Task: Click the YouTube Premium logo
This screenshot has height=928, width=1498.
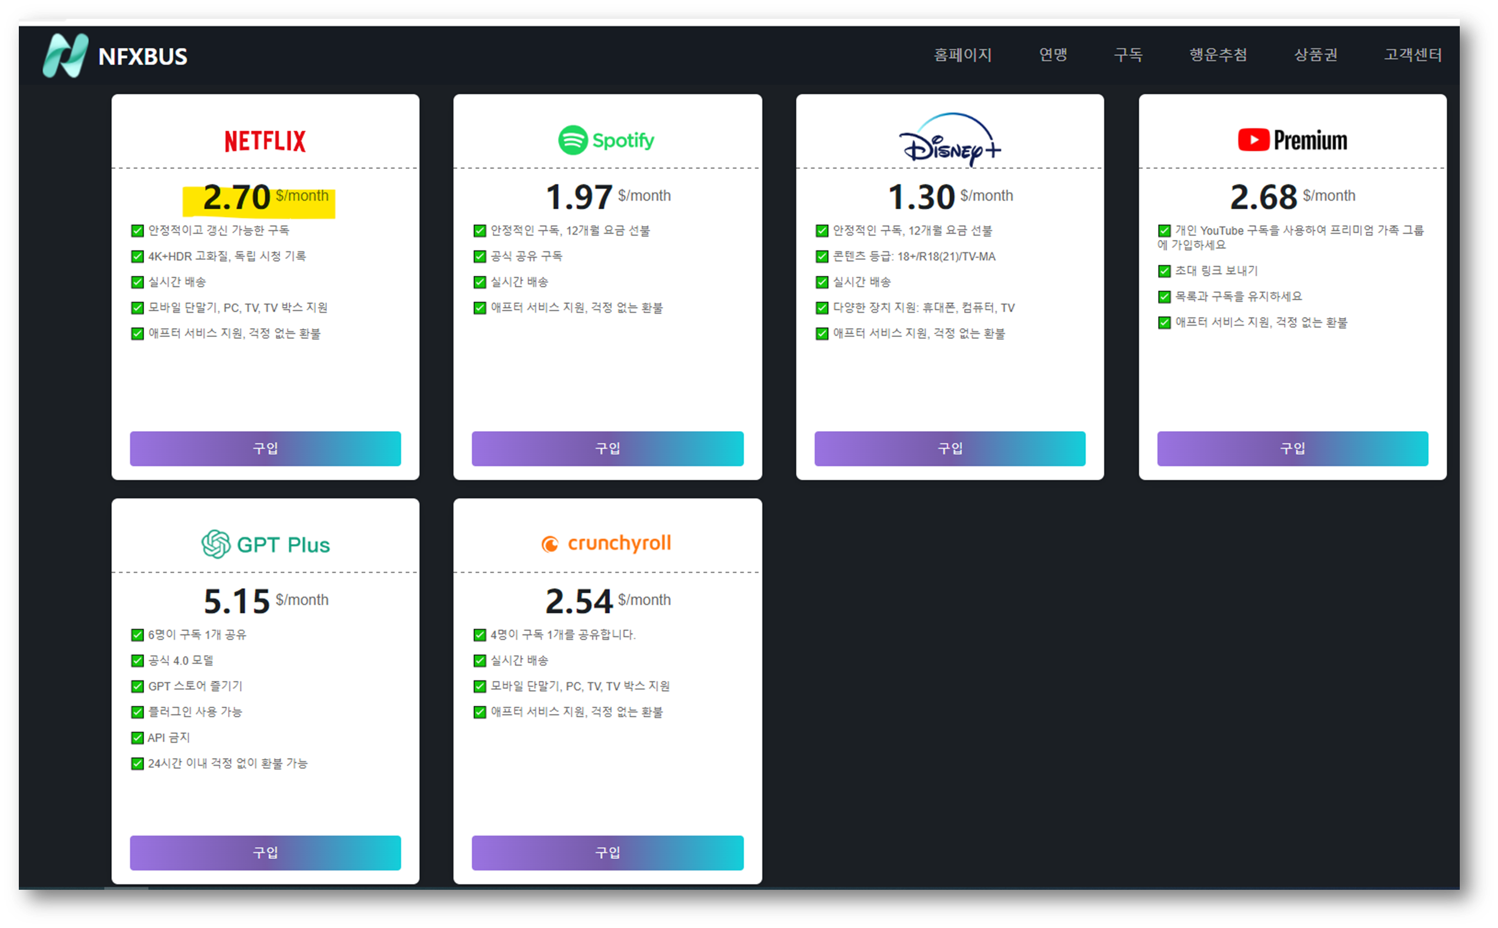Action: 1292,140
